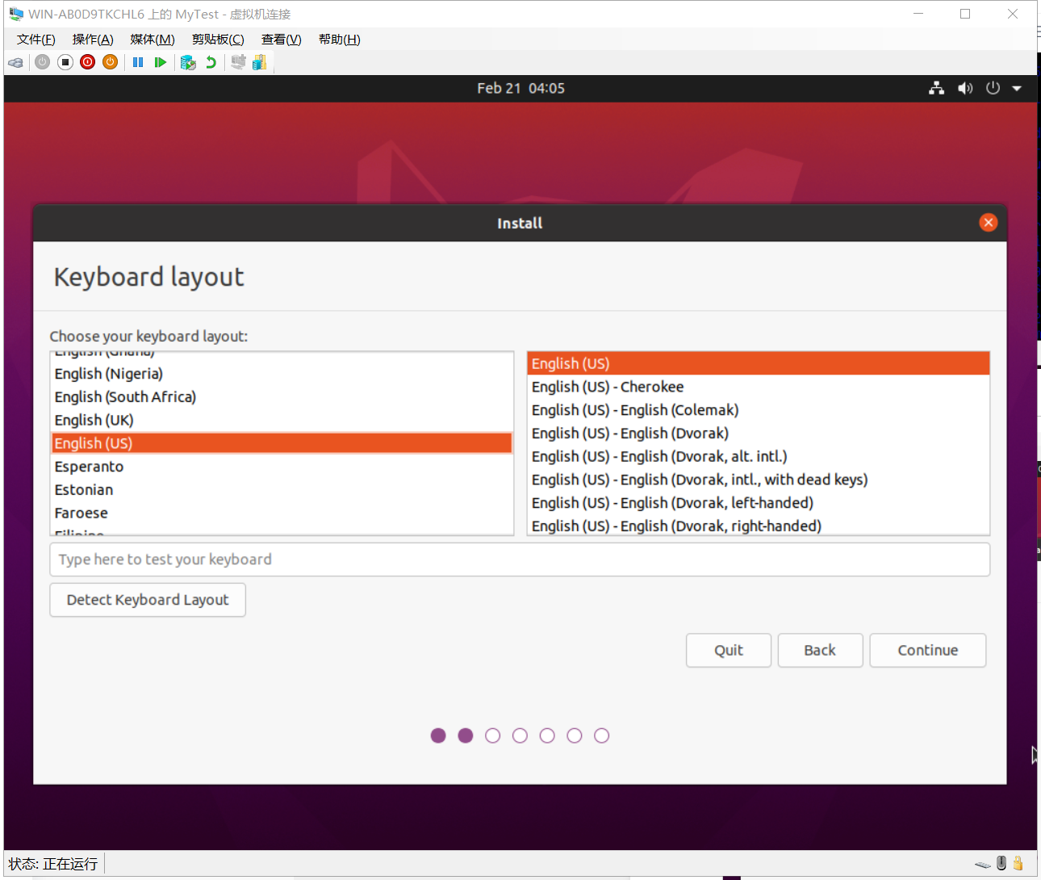This screenshot has width=1041, height=880.
Task: Choose Faroese keyboard layout
Action: 282,513
